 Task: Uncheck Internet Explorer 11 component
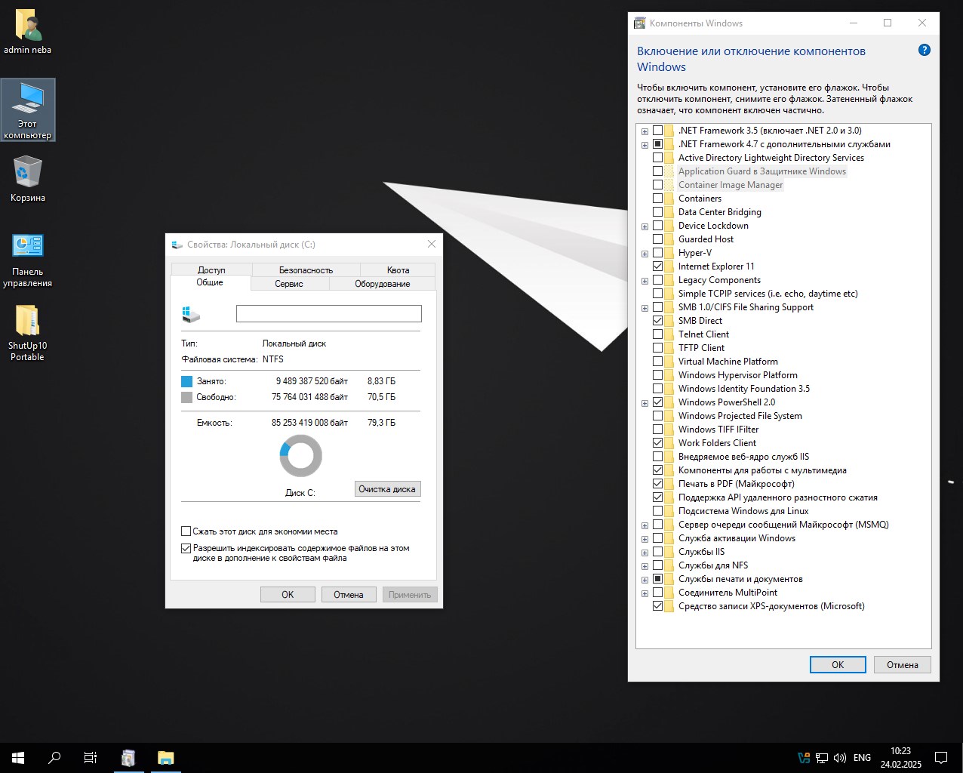657,266
